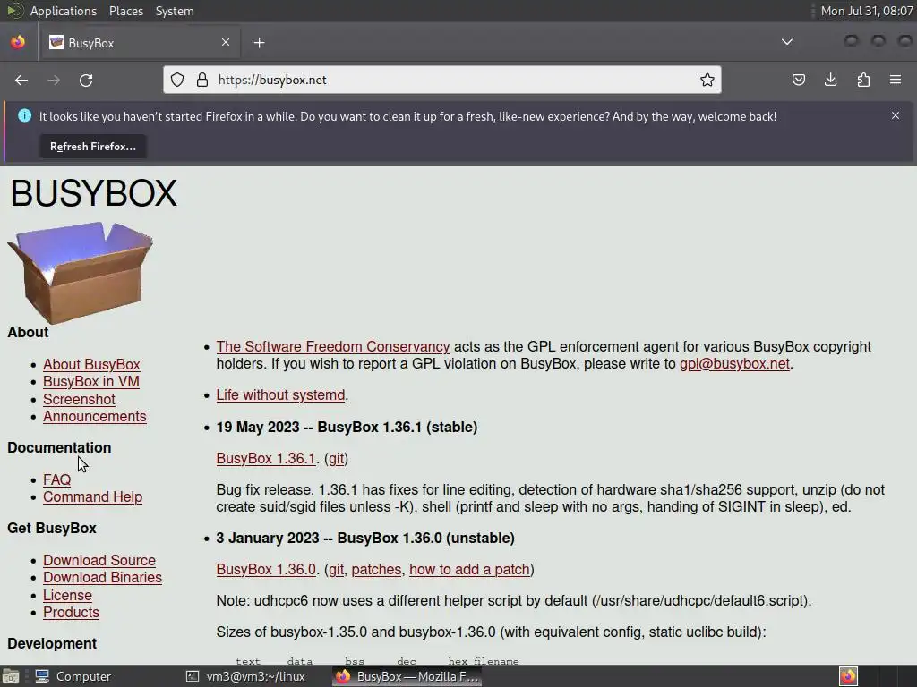Viewport: 917px width, 687px height.
Task: Open the Places menu
Action: 125,11
